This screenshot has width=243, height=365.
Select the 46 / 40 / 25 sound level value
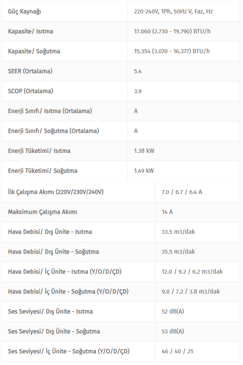pyautogui.click(x=177, y=351)
